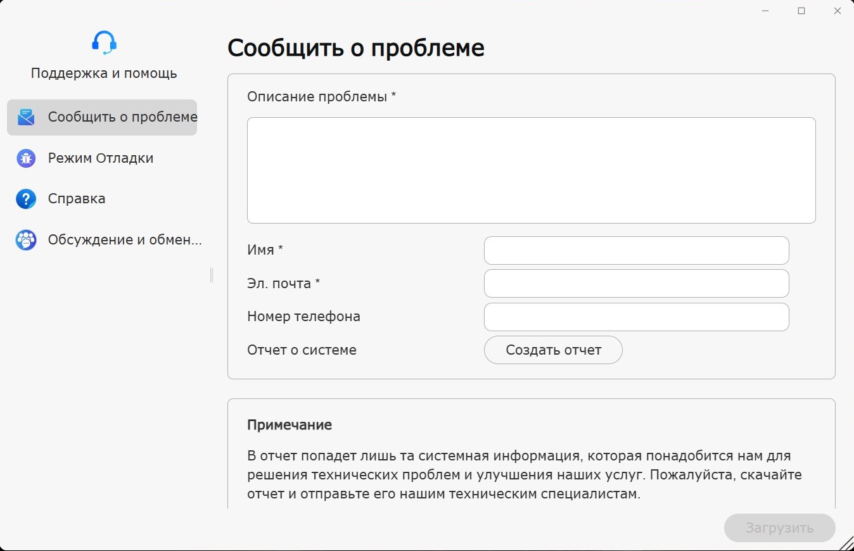854x551 pixels.
Task: Go to the Обсуждение и обмен section
Action: pyautogui.click(x=125, y=240)
